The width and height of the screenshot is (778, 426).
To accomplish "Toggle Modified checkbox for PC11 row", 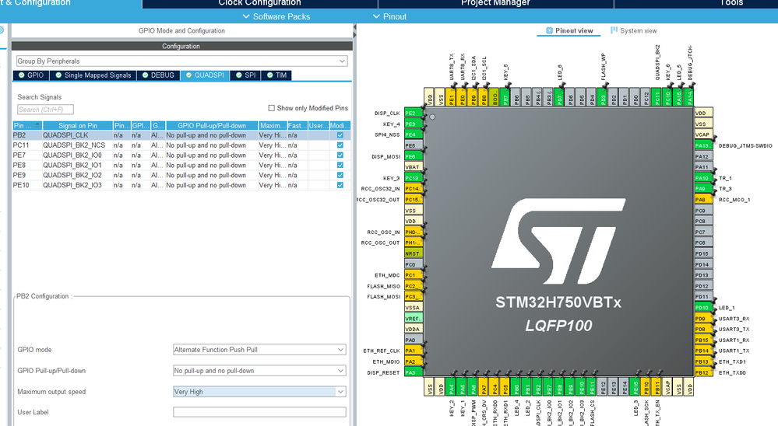I will (x=340, y=145).
